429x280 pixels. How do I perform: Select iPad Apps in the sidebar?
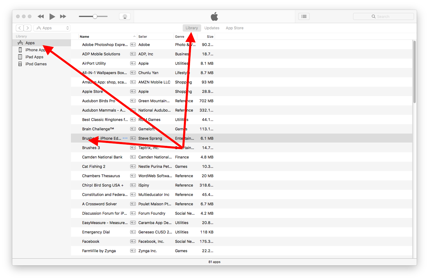(42, 57)
